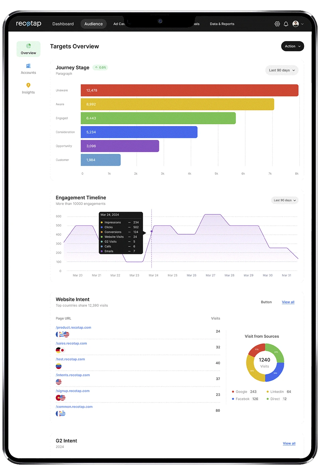Open Engagement Timeline Last 90 days dropdown
Viewport: 320px width, 475px height.
[284, 200]
